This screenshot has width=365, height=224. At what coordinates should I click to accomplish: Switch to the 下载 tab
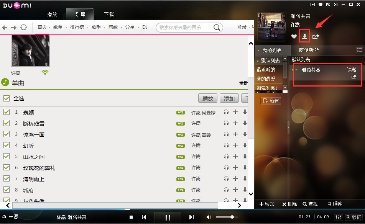(109, 15)
